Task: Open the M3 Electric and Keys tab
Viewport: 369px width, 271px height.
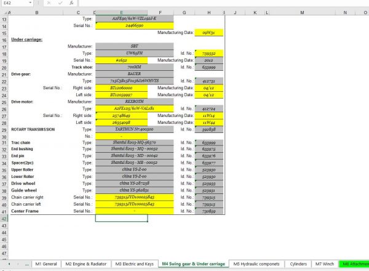Action: pyautogui.click(x=134, y=264)
